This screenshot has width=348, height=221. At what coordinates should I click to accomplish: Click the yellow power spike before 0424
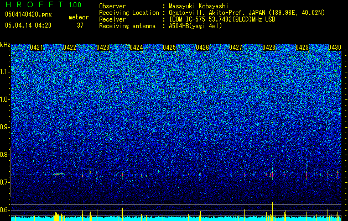click(x=122, y=214)
